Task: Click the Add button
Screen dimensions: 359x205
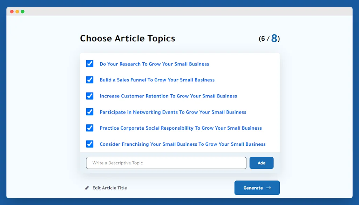Action: click(x=261, y=163)
